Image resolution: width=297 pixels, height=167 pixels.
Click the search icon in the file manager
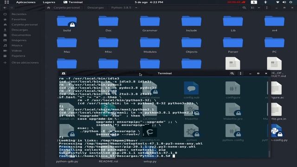pos(244,8)
